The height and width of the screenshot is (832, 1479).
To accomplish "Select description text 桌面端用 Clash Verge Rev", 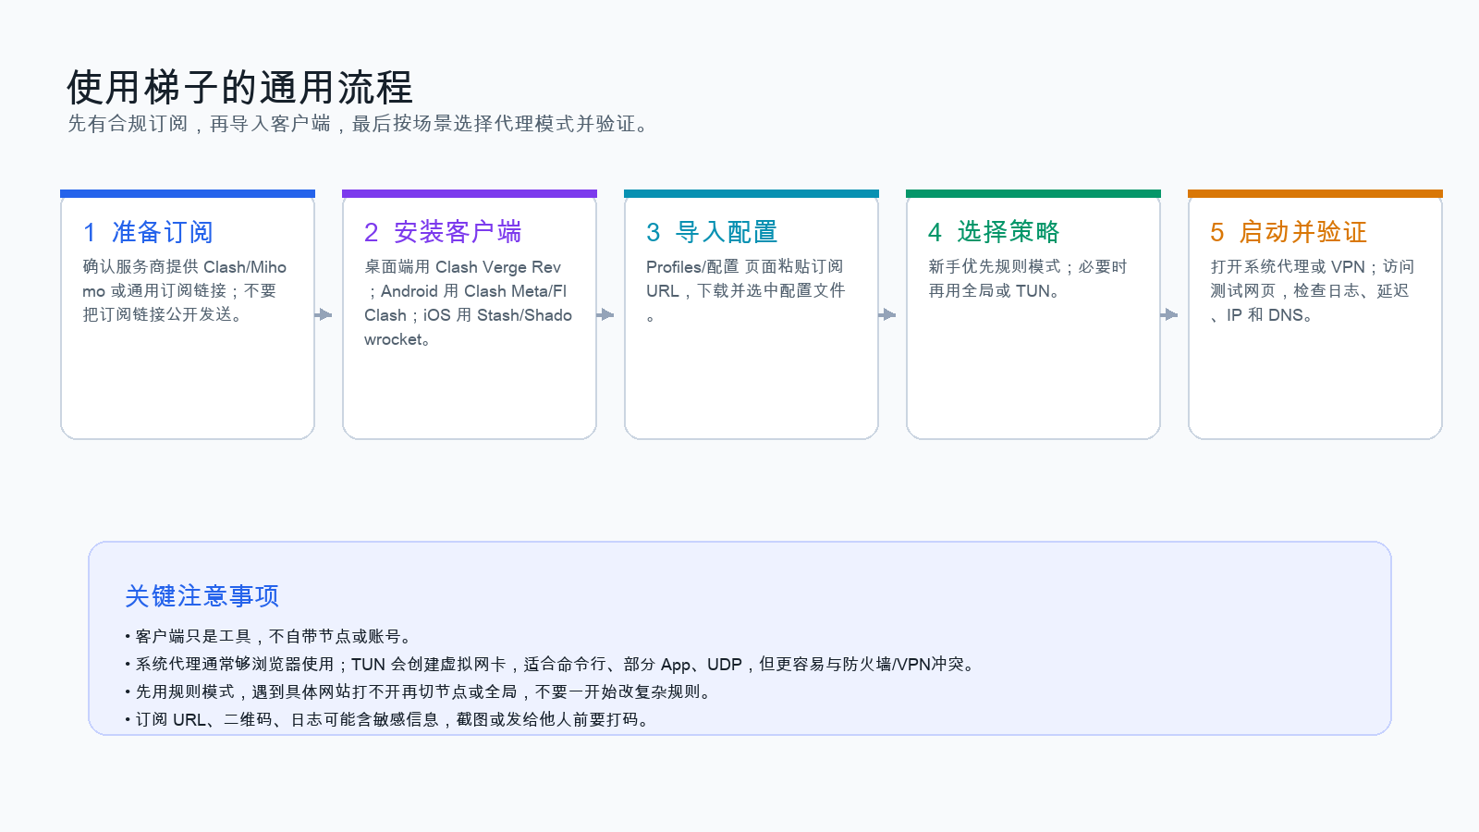I will pos(468,302).
